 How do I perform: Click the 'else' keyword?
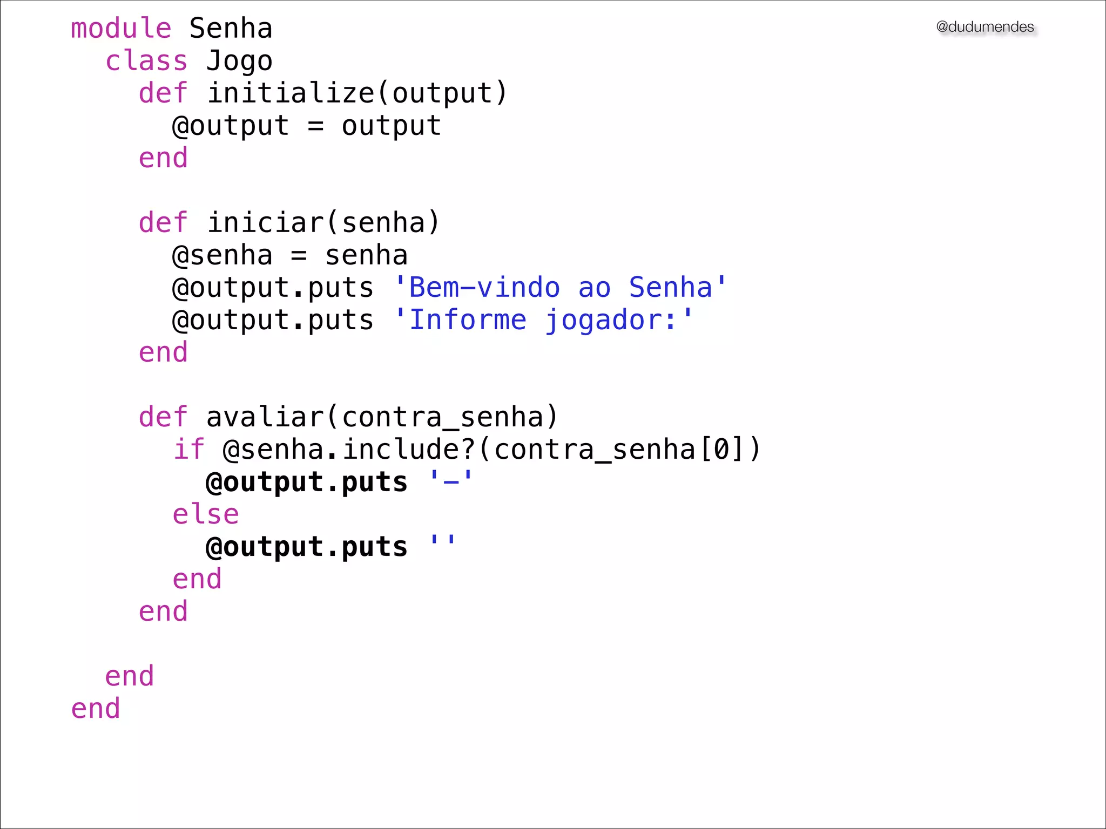pyautogui.click(x=205, y=514)
